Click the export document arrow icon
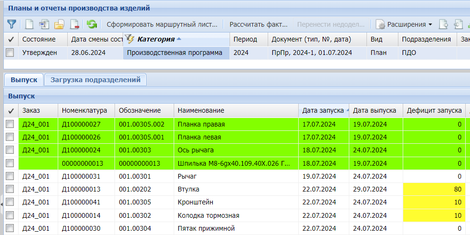 pos(443,24)
